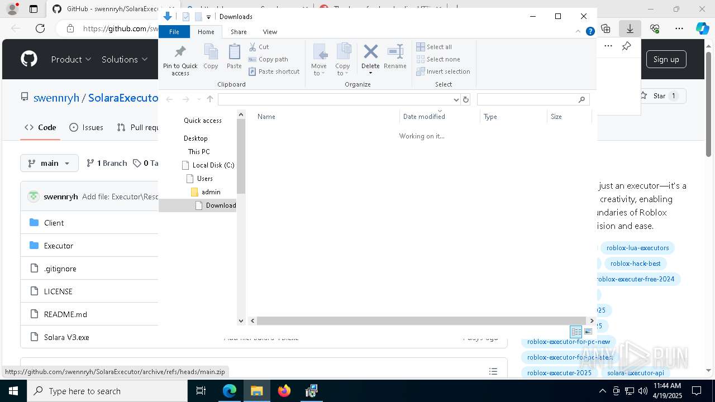
Task: Click the Explorer address bar field
Action: tap(335, 99)
